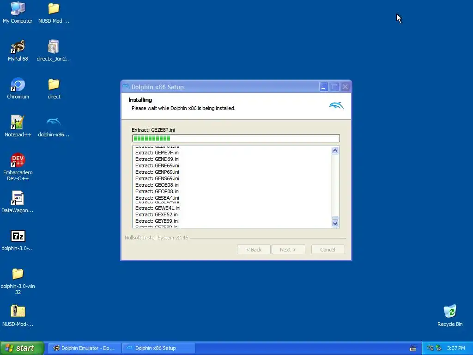This screenshot has height=355, width=473.
Task: Click the safely remove hardware tray icon
Action: click(x=439, y=348)
